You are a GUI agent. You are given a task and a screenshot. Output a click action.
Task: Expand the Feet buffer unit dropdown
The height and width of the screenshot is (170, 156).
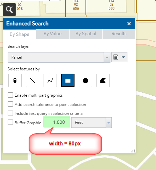91,123
